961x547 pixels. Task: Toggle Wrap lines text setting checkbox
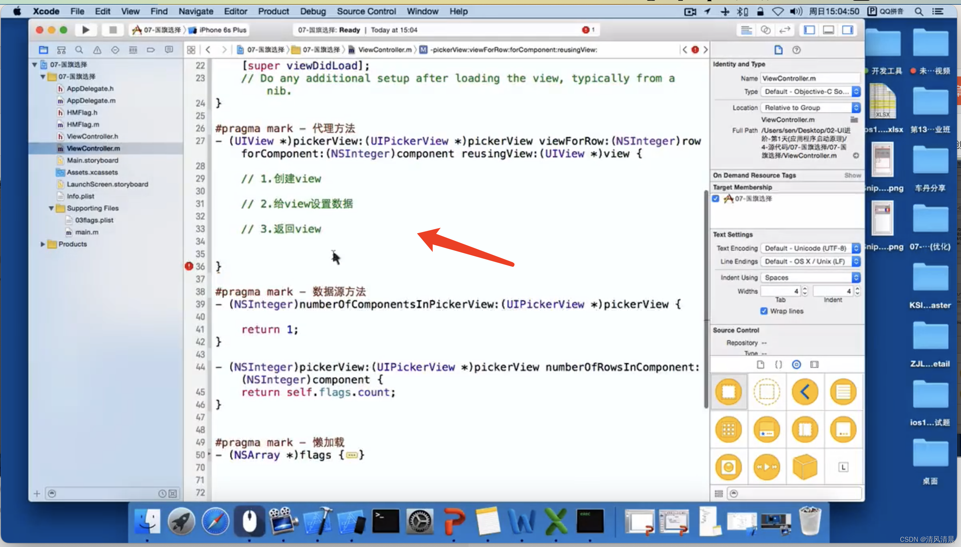(764, 311)
